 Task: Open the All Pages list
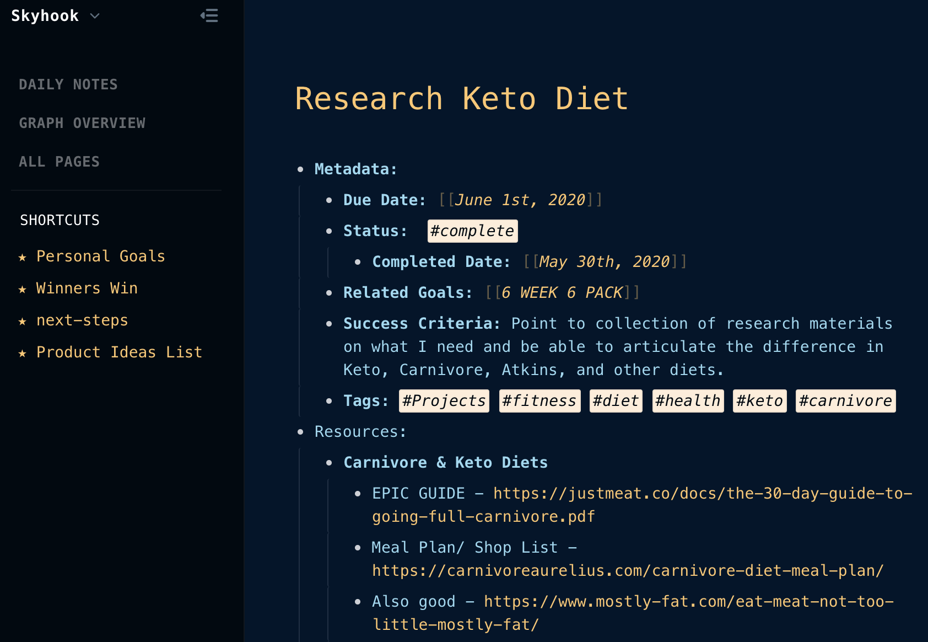[59, 162]
